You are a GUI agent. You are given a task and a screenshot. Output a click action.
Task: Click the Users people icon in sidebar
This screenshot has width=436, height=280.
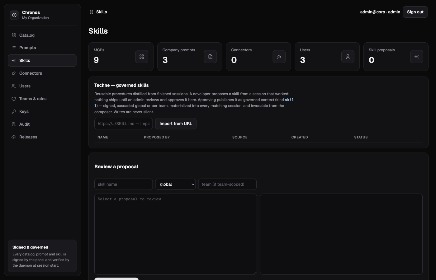pos(14,86)
